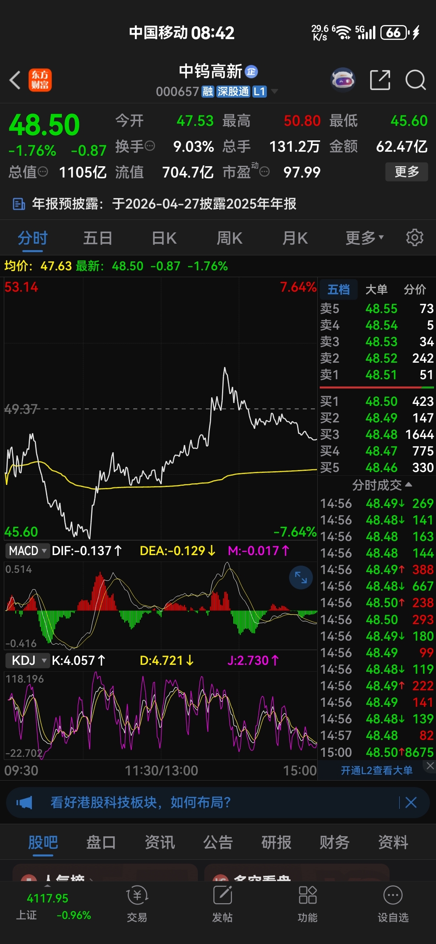The height and width of the screenshot is (944, 436).
Task: Tap the large 48.50 current price
Action: point(44,125)
